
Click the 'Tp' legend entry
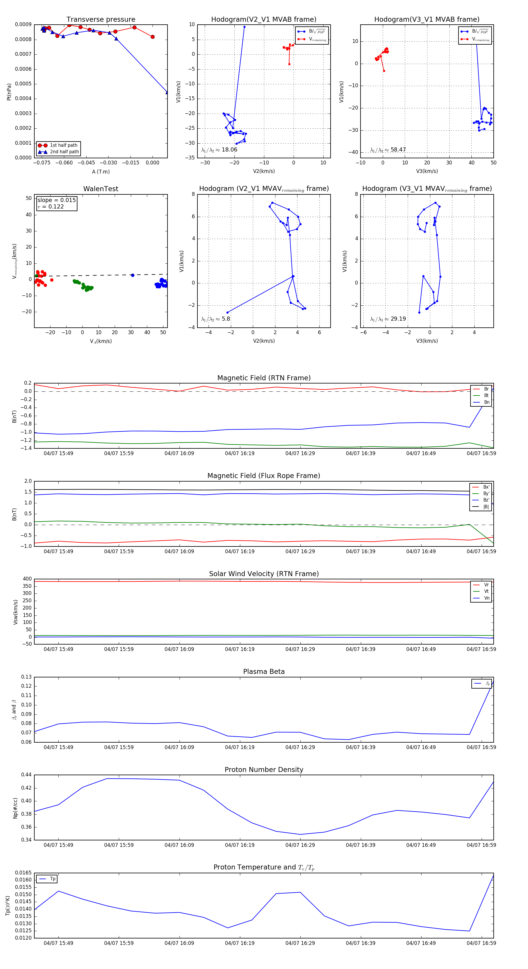point(47,879)
